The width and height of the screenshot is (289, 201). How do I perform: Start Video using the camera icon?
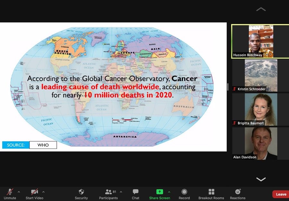tap(34, 192)
